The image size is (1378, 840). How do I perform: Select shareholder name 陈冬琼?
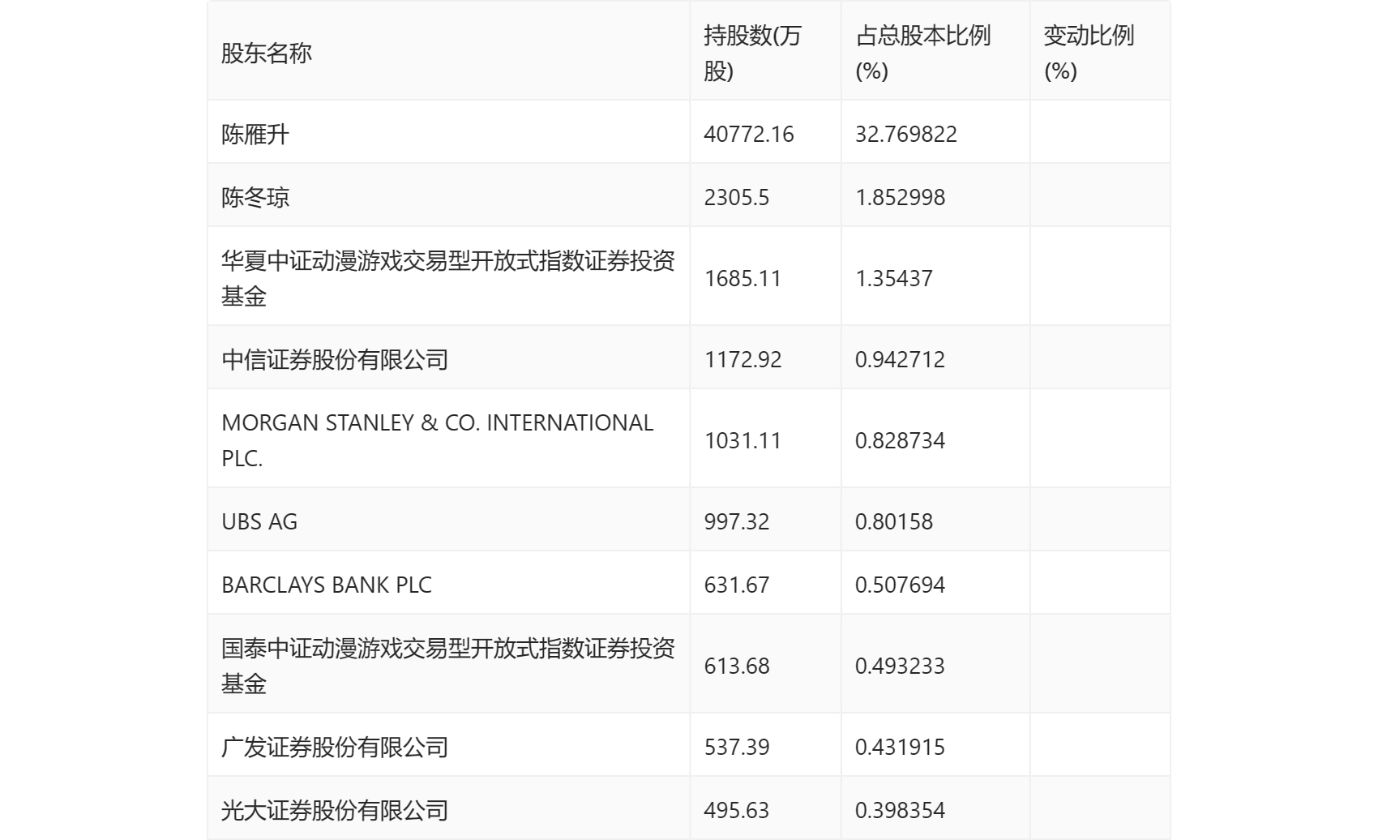[255, 197]
